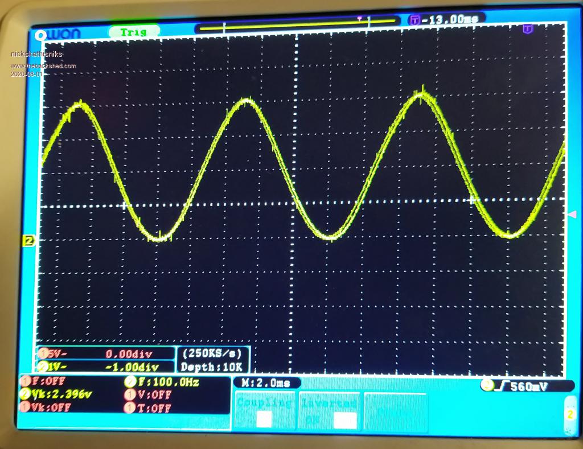Click the trigger level arrow at right edge
This screenshot has height=449, width=583.
(572, 214)
